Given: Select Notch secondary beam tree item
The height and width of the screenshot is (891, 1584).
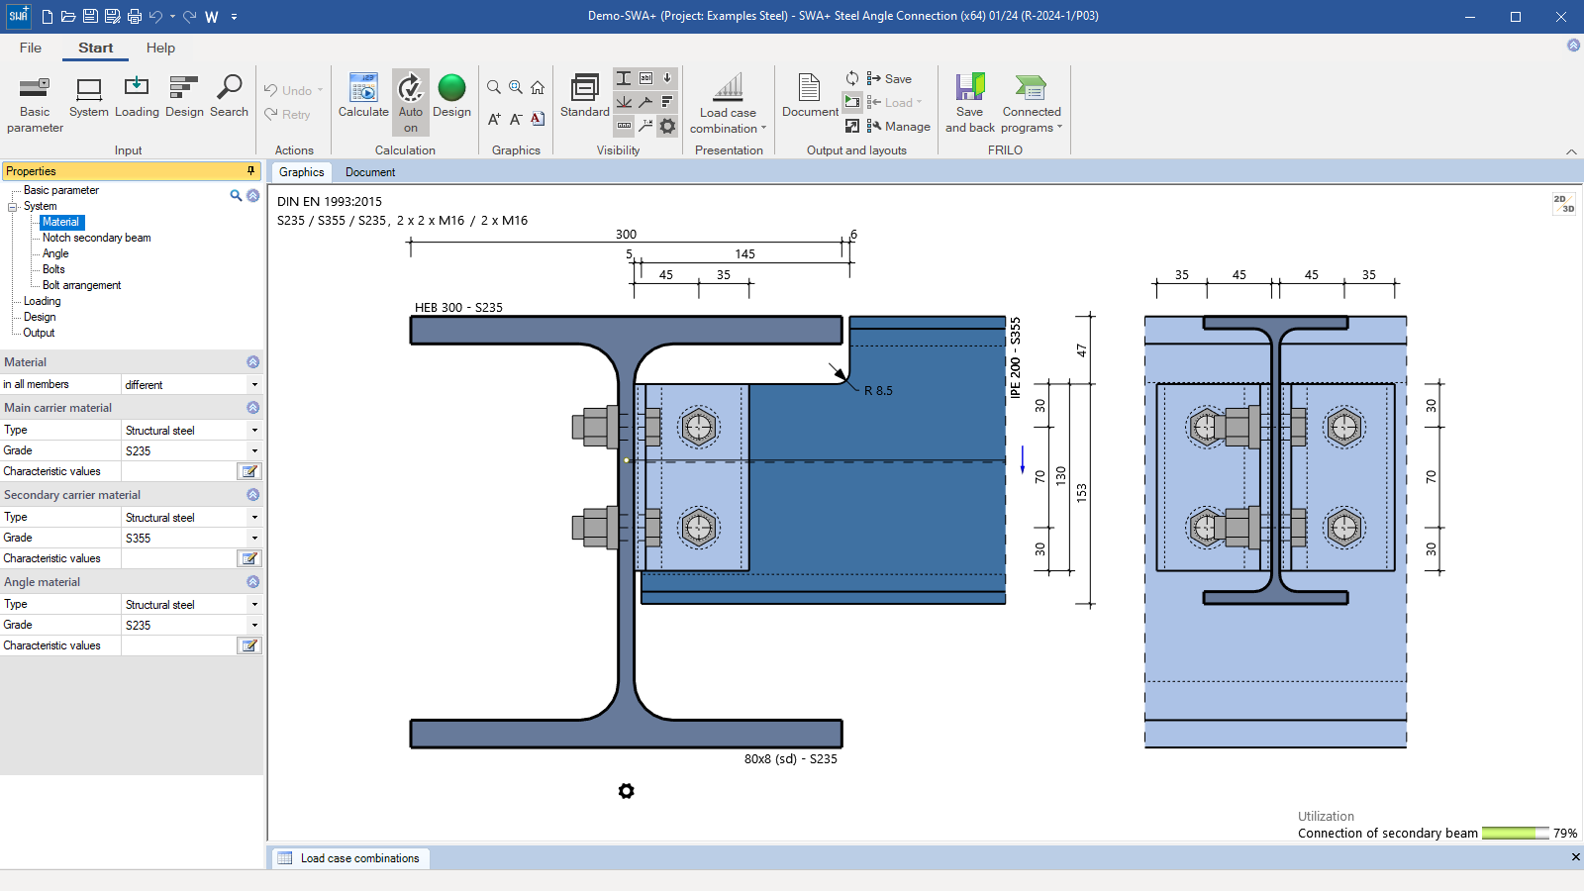Looking at the screenshot, I should click(96, 238).
